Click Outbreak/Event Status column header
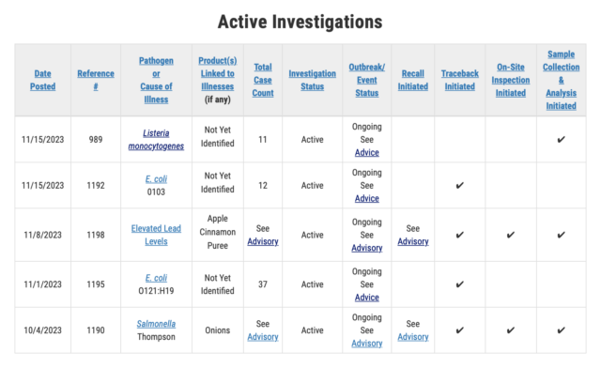 pyautogui.click(x=367, y=80)
